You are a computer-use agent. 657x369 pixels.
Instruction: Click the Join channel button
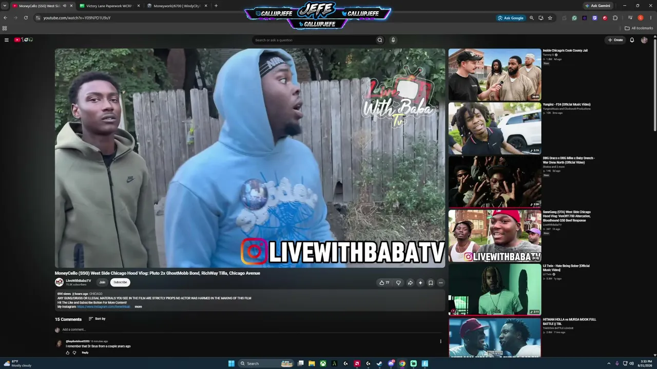102,282
